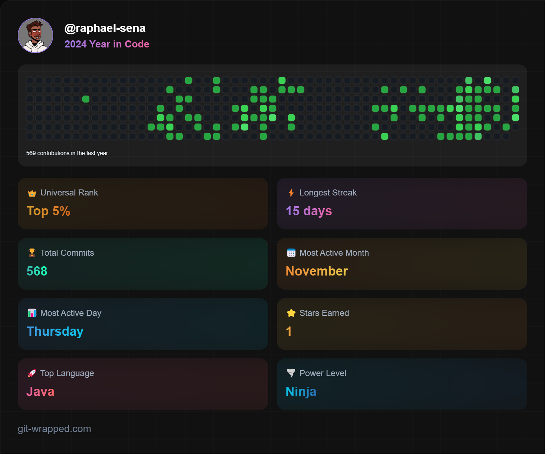Click the calendar icon for Most Active Month
Screen dimensions: 545x454
pyautogui.click(x=291, y=253)
